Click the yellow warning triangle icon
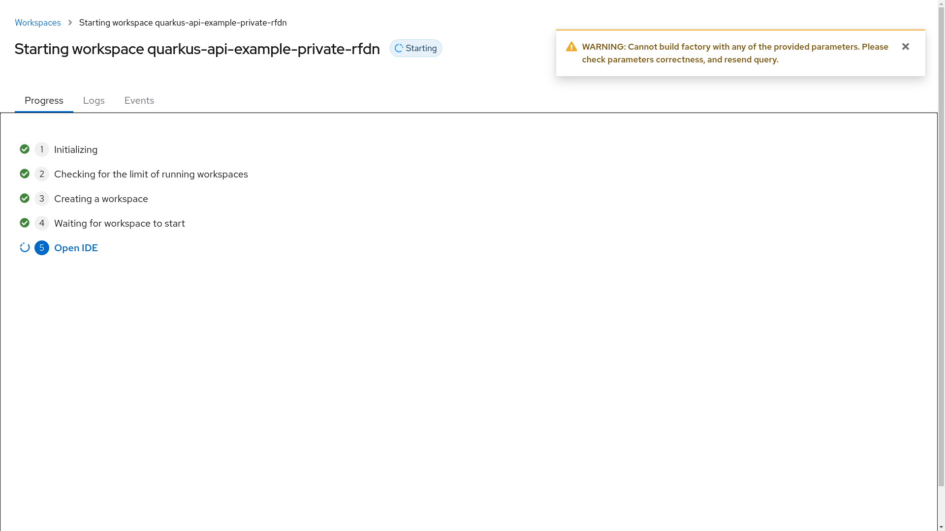This screenshot has width=945, height=531. pyautogui.click(x=571, y=47)
